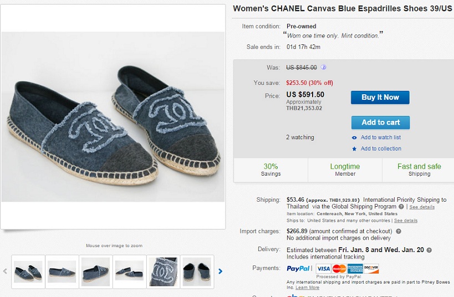The image size is (454, 297).
Task: Select the first thumbnail of both shoes
Action: 28,272
